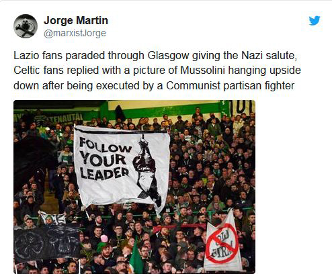Click the tweet's first line about Lazio fans
This screenshot has height=276, width=332.
tap(155, 56)
